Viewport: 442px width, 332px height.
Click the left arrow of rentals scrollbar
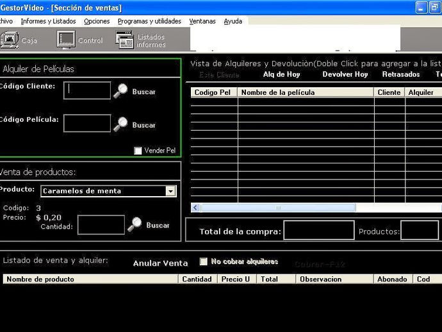(x=195, y=208)
